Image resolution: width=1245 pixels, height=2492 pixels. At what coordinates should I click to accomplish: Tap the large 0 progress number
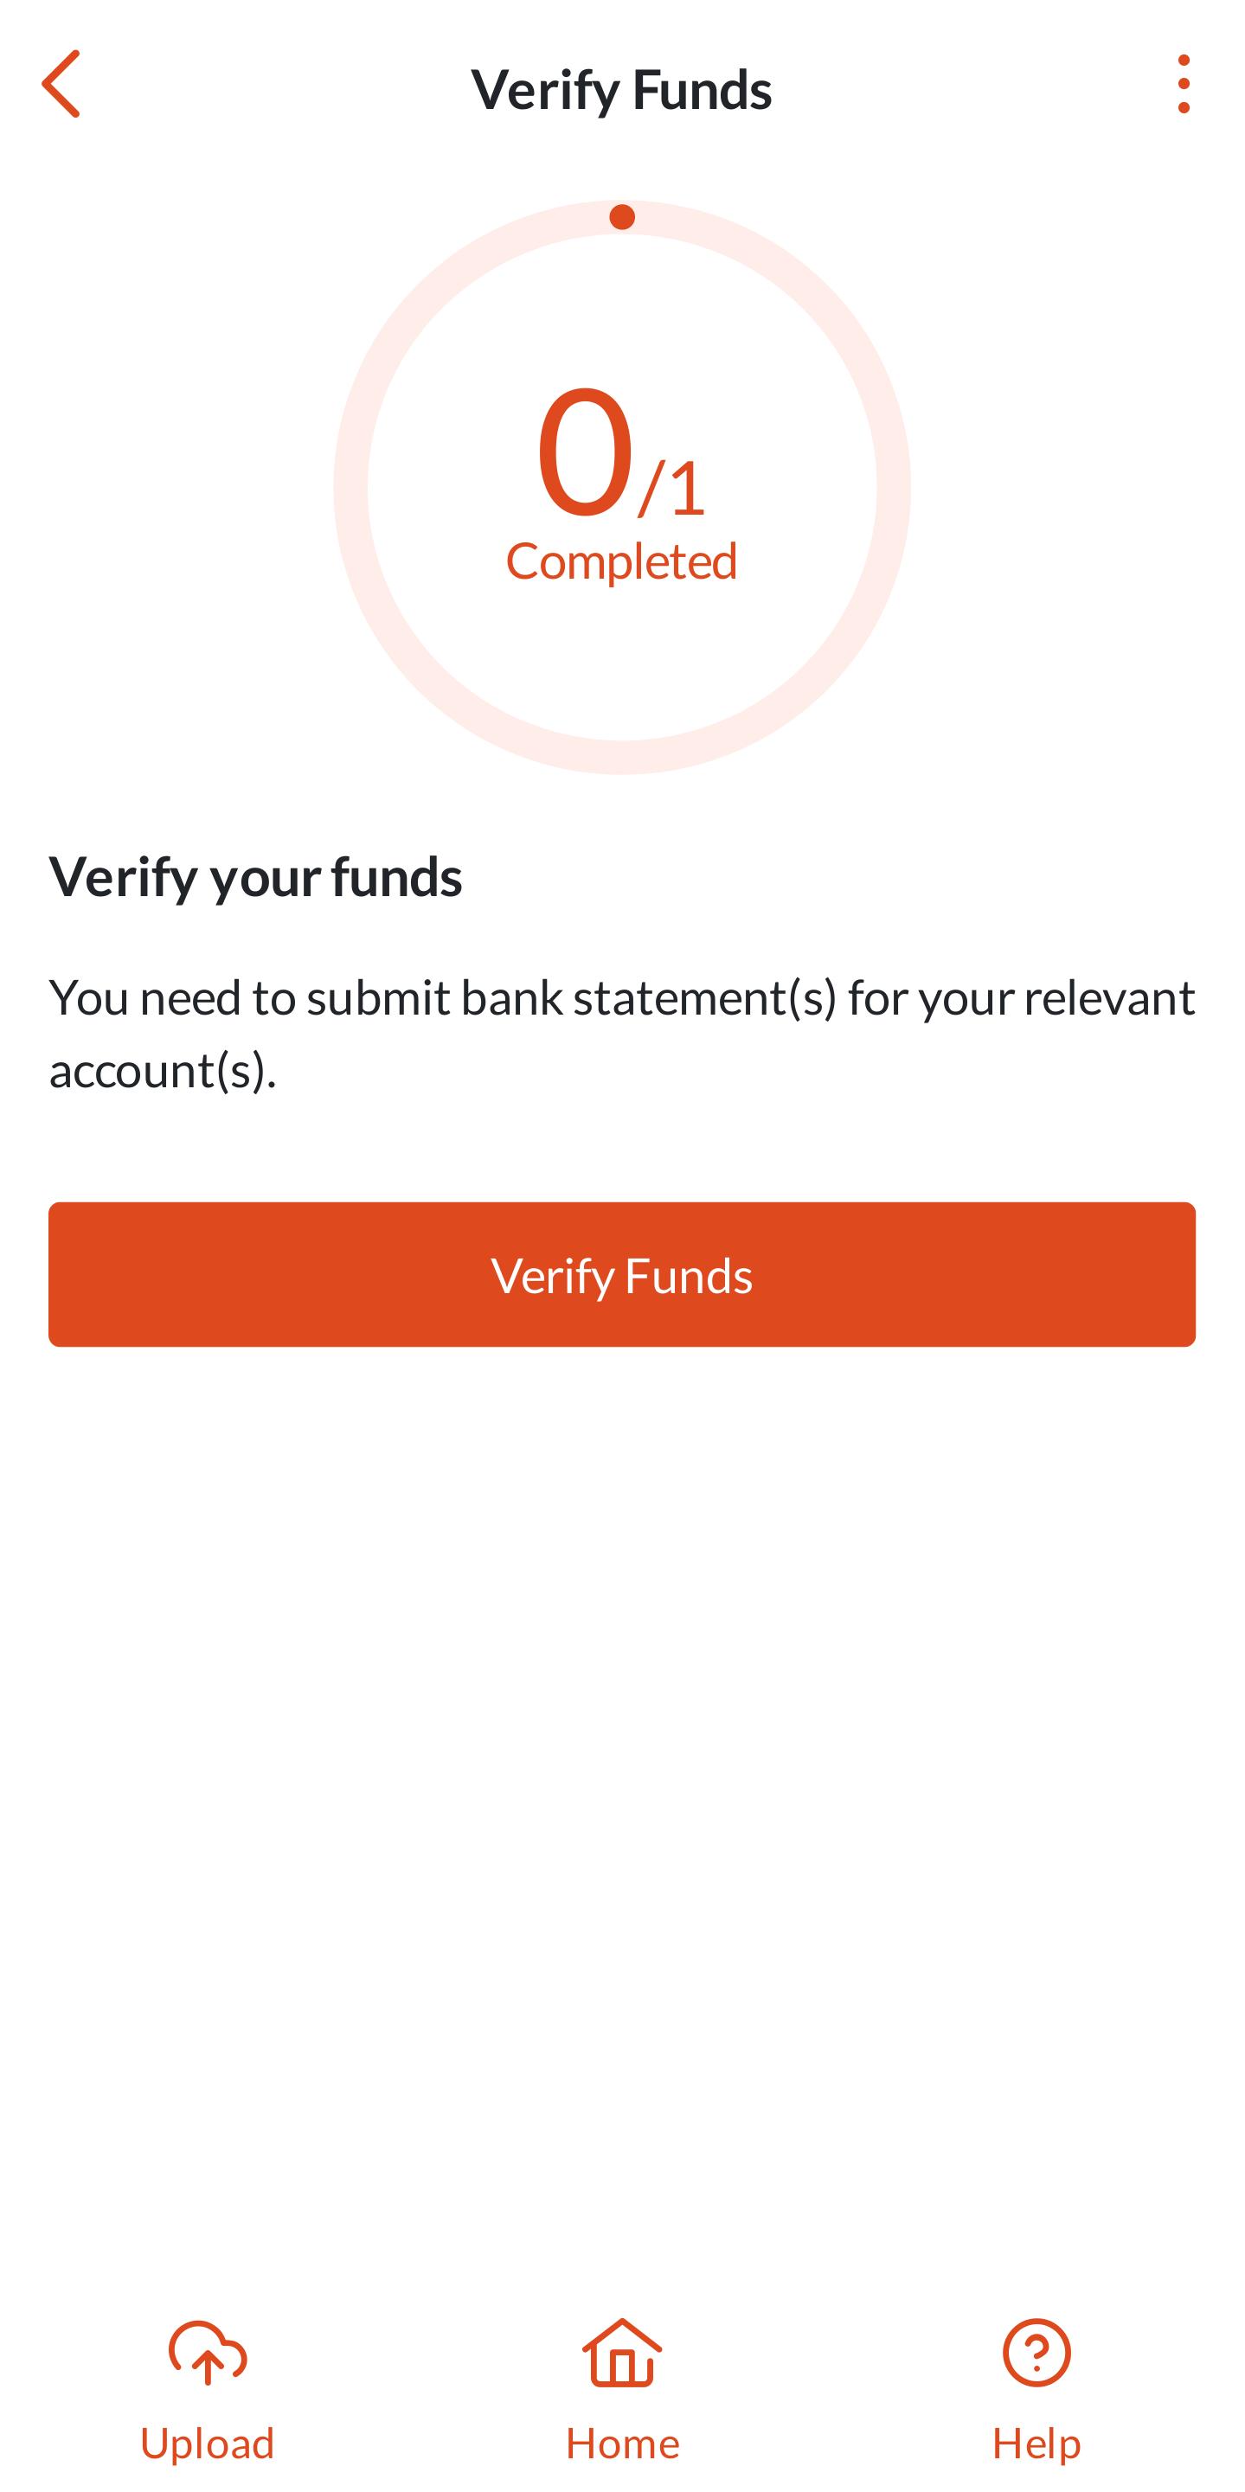coord(584,452)
